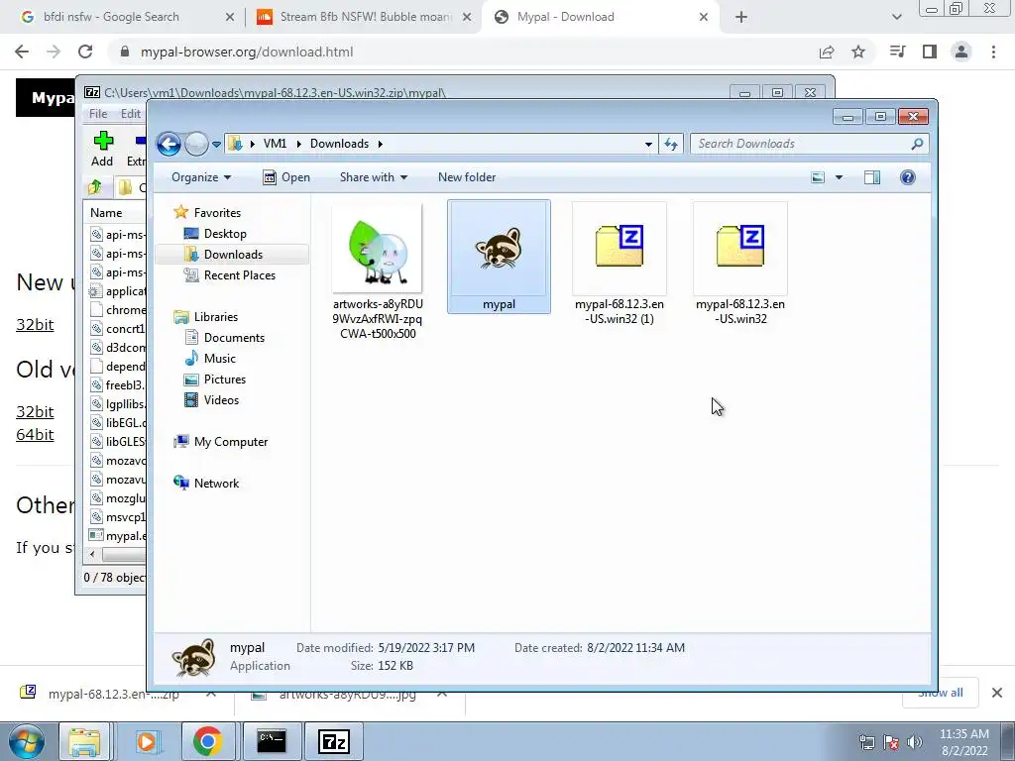This screenshot has width=1015, height=761.
Task: Switch to the Stream Bfb SoundCloud tab
Action: coord(365,17)
